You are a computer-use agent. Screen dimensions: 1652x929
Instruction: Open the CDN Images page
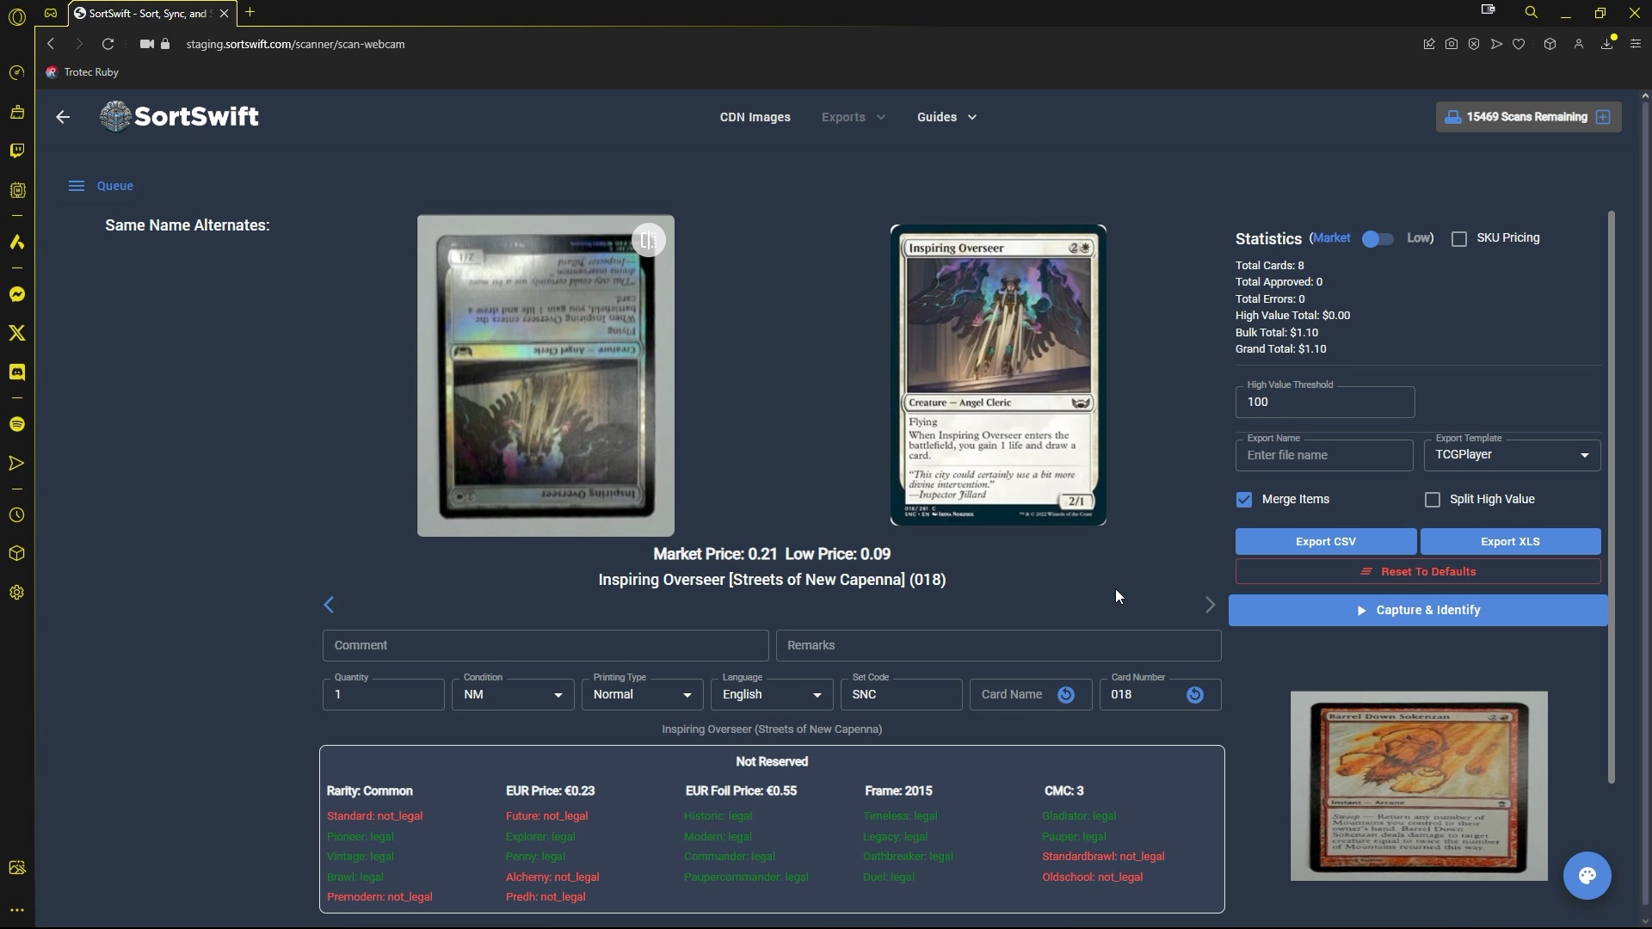coord(755,117)
